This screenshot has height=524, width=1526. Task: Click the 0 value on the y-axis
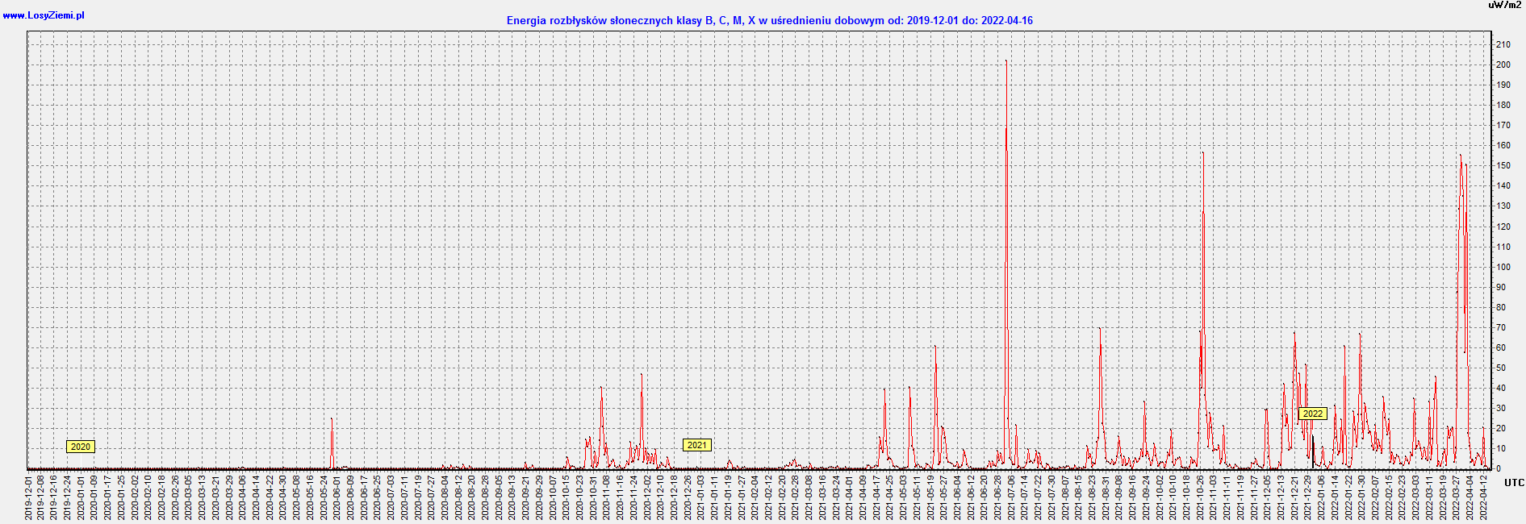[x=1498, y=469]
